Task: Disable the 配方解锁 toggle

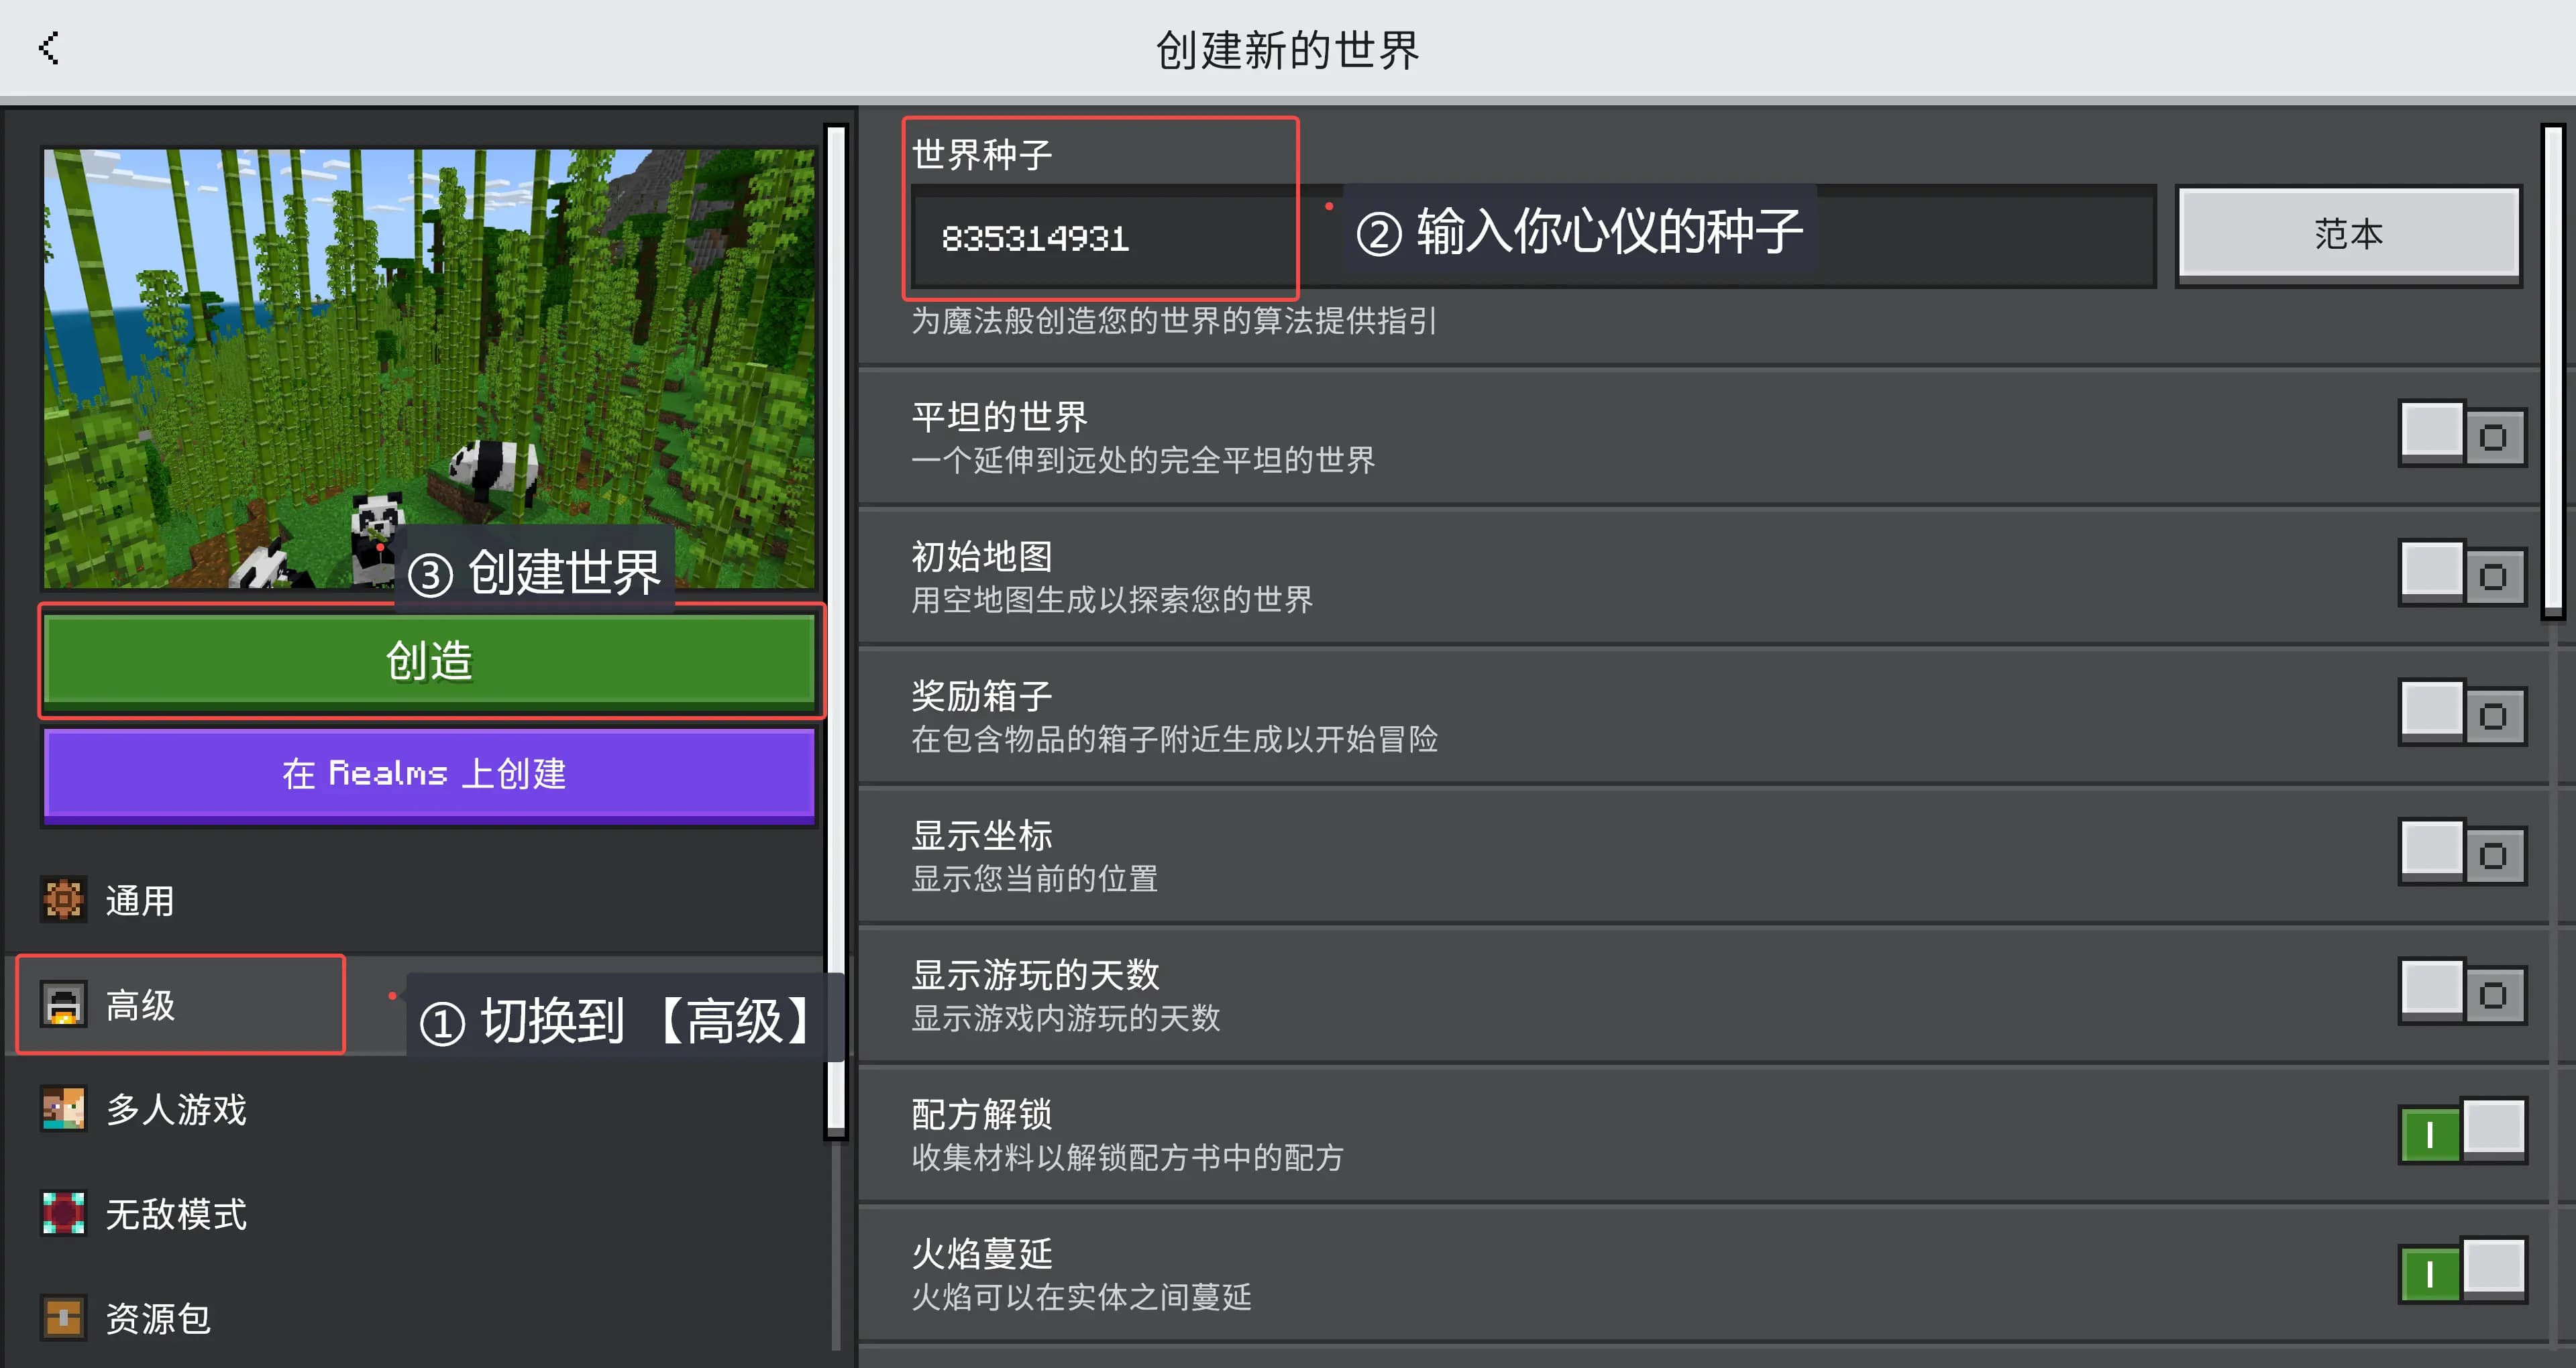Action: [x=2462, y=1132]
